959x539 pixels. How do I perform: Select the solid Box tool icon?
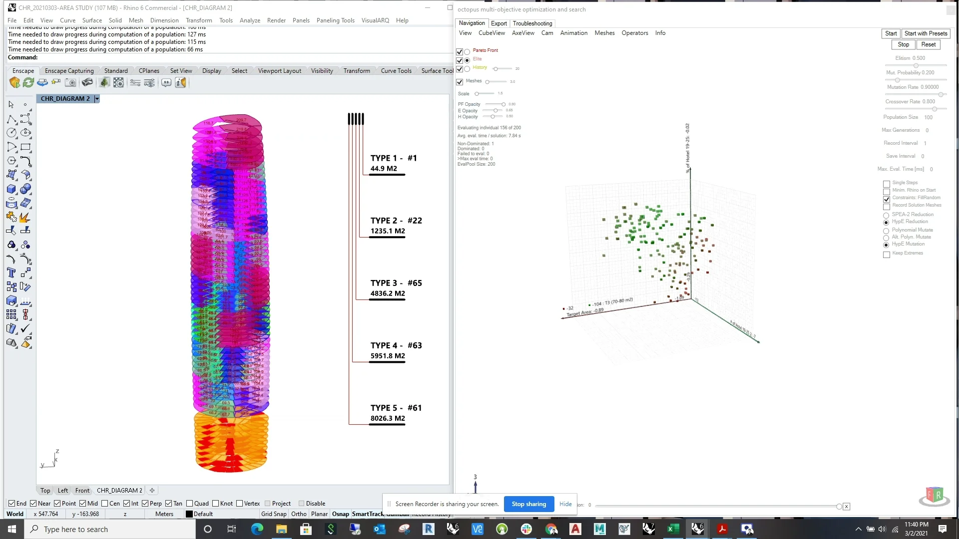(x=11, y=189)
